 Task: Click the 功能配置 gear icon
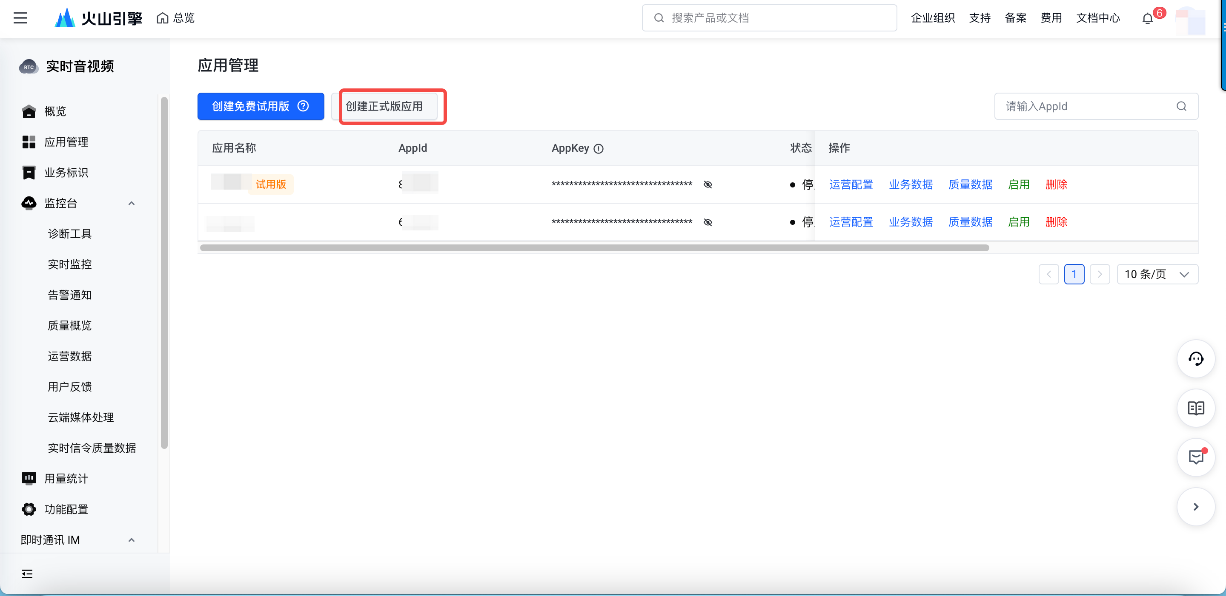click(x=29, y=509)
